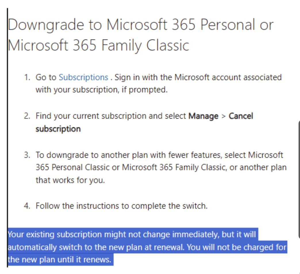Click the scrollbar thumb at right edge
The height and width of the screenshot is (274, 300).
[299, 179]
